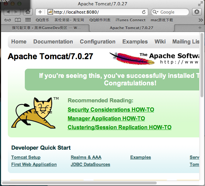205x186 pixels.
Task: Open Manager Application HOW-TO link
Action: click(106, 119)
